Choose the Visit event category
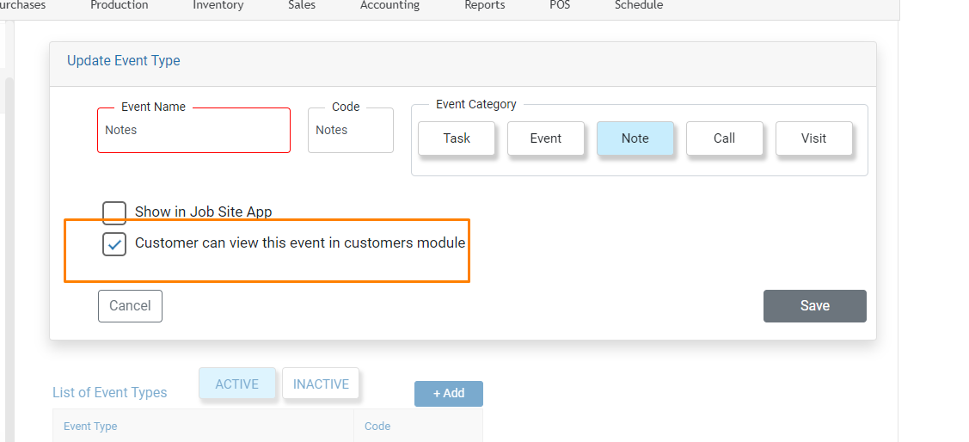 coord(814,138)
